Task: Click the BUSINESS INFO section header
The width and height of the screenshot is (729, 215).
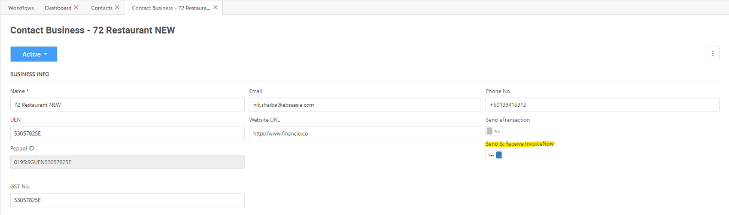Action: [30, 75]
